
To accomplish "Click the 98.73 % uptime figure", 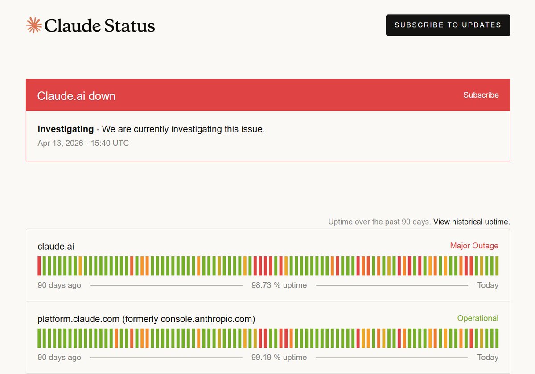I will (279, 285).
